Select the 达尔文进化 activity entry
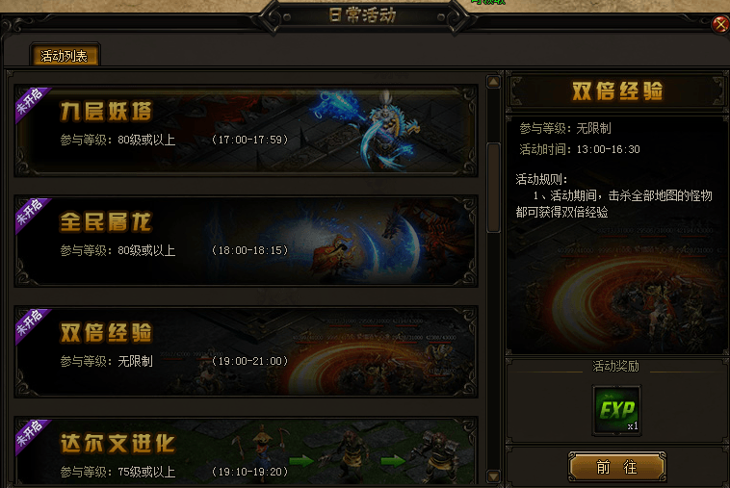 pyautogui.click(x=246, y=451)
